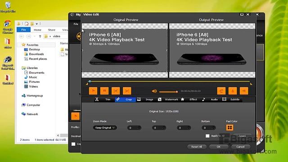This screenshot has width=288, height=162.
Task: Click the Reset button beside Apply to All
Action: 242,136
